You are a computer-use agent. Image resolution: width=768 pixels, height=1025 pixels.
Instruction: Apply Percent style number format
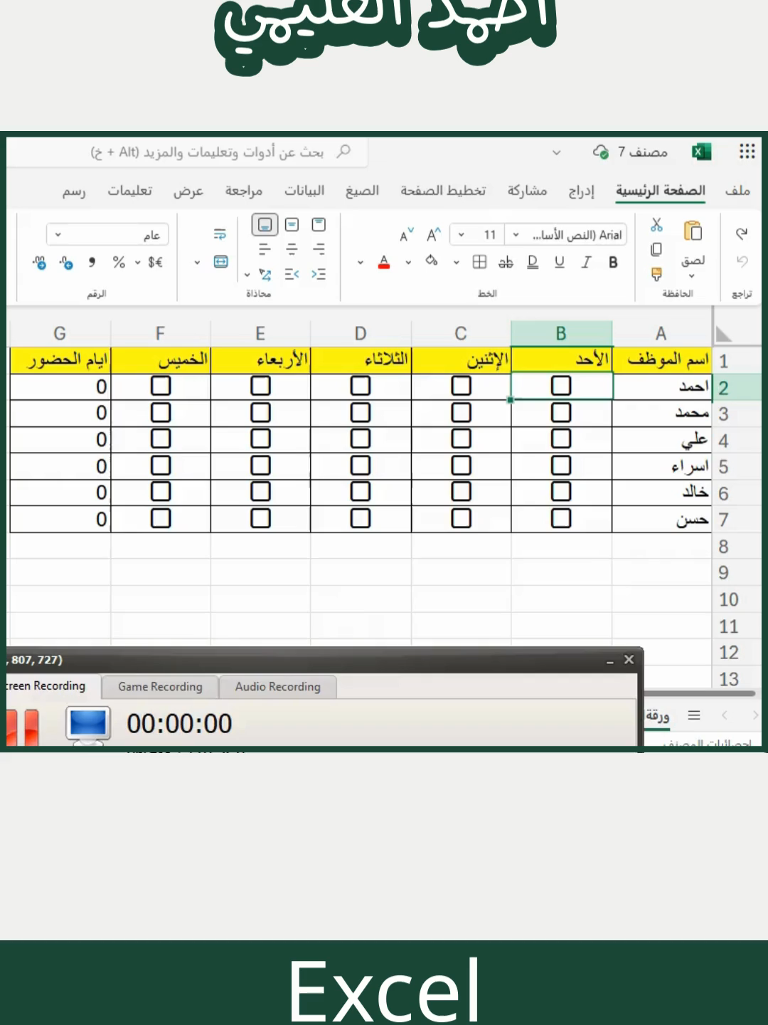[x=119, y=263]
